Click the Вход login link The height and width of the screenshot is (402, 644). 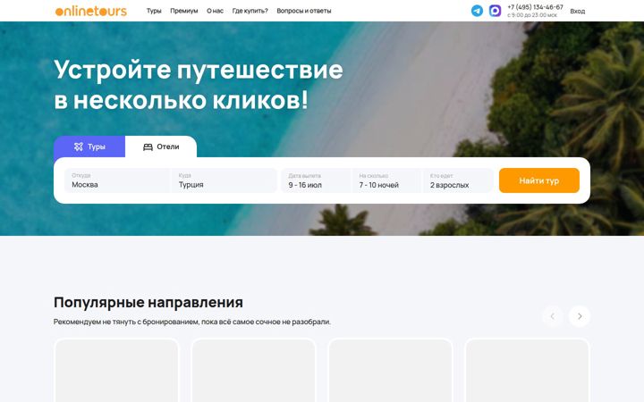click(x=578, y=12)
